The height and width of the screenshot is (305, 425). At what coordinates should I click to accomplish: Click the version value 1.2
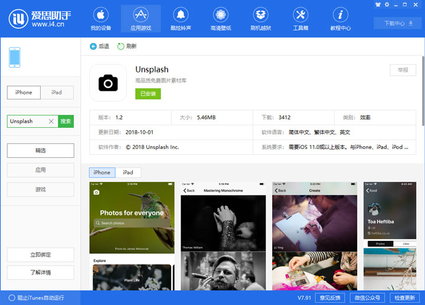pyautogui.click(x=119, y=117)
